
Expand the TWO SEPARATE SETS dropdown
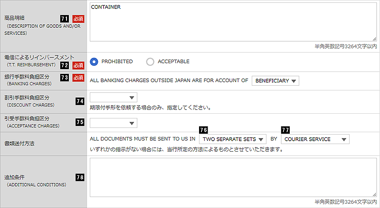tap(232, 139)
